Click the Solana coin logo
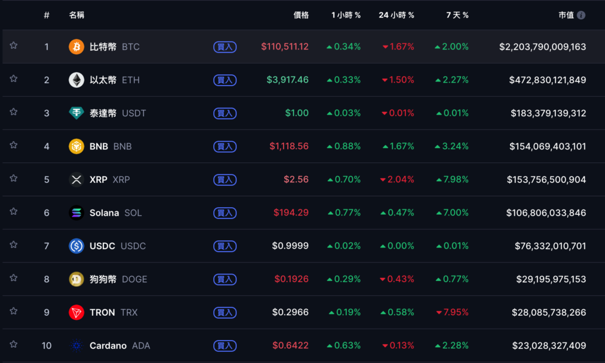This screenshot has width=605, height=363. (x=76, y=213)
